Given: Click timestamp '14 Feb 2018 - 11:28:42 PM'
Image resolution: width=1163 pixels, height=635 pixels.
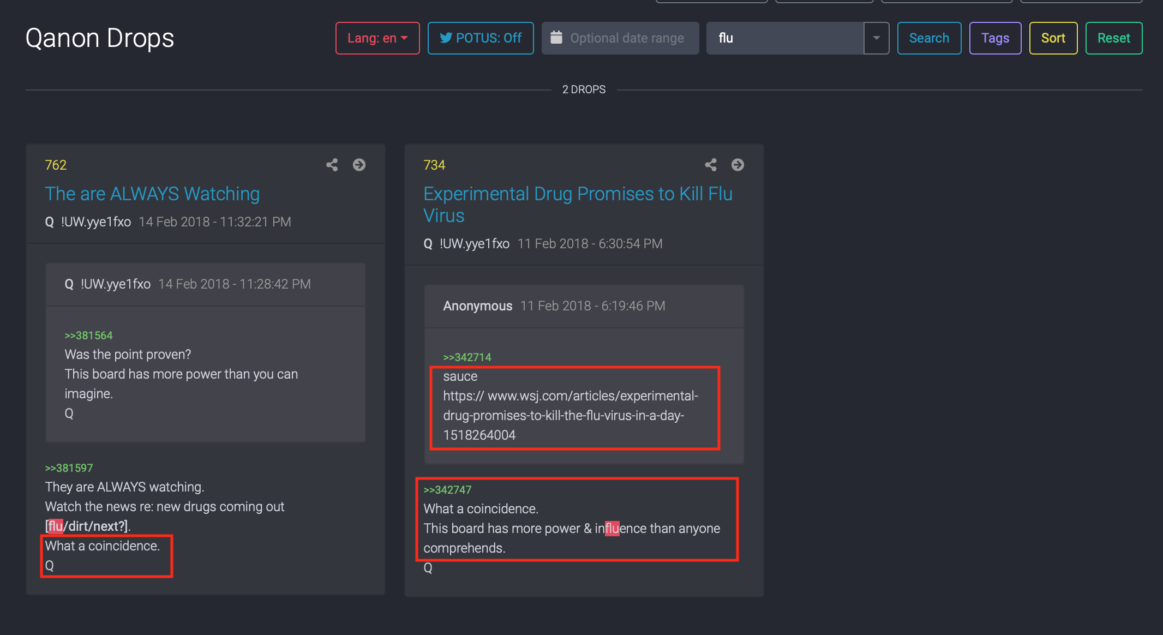Looking at the screenshot, I should pyautogui.click(x=235, y=284).
